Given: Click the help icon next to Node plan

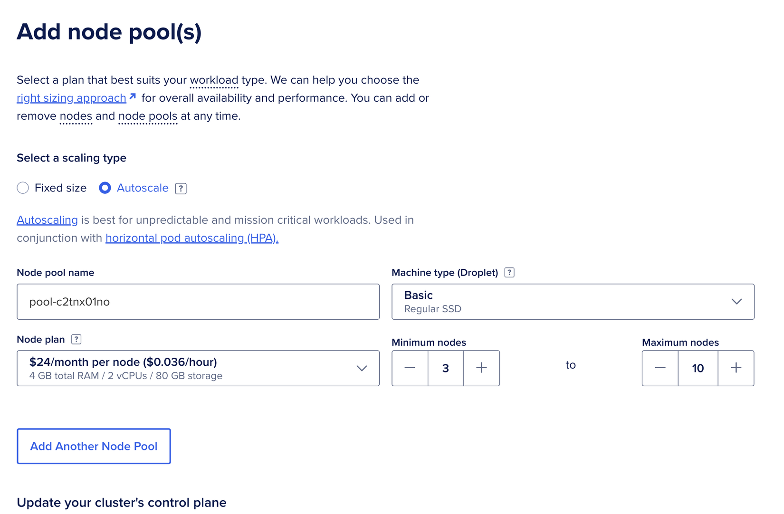Looking at the screenshot, I should click(76, 339).
